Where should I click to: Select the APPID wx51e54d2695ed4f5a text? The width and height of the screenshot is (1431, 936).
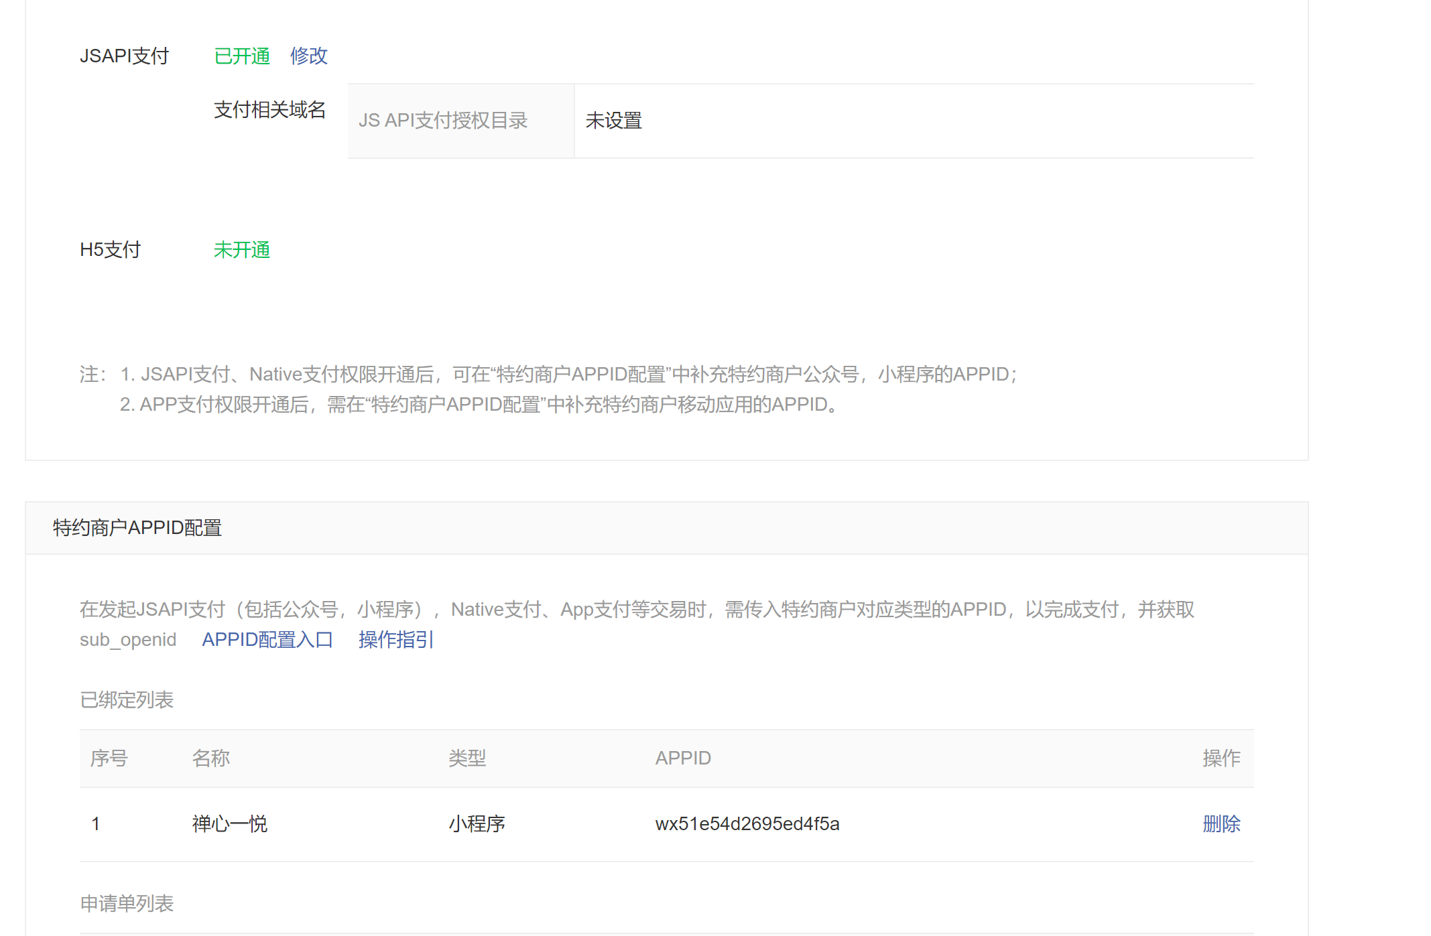pos(747,823)
